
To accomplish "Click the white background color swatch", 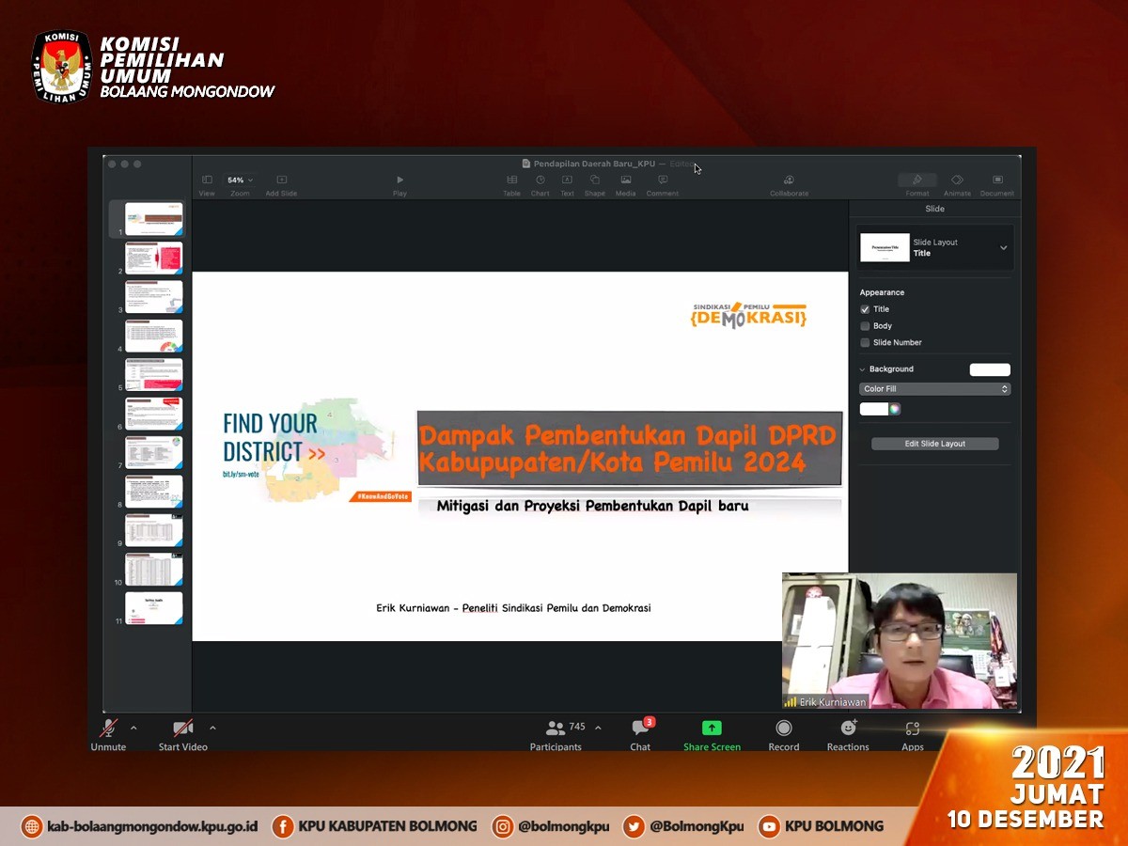I will pyautogui.click(x=990, y=369).
